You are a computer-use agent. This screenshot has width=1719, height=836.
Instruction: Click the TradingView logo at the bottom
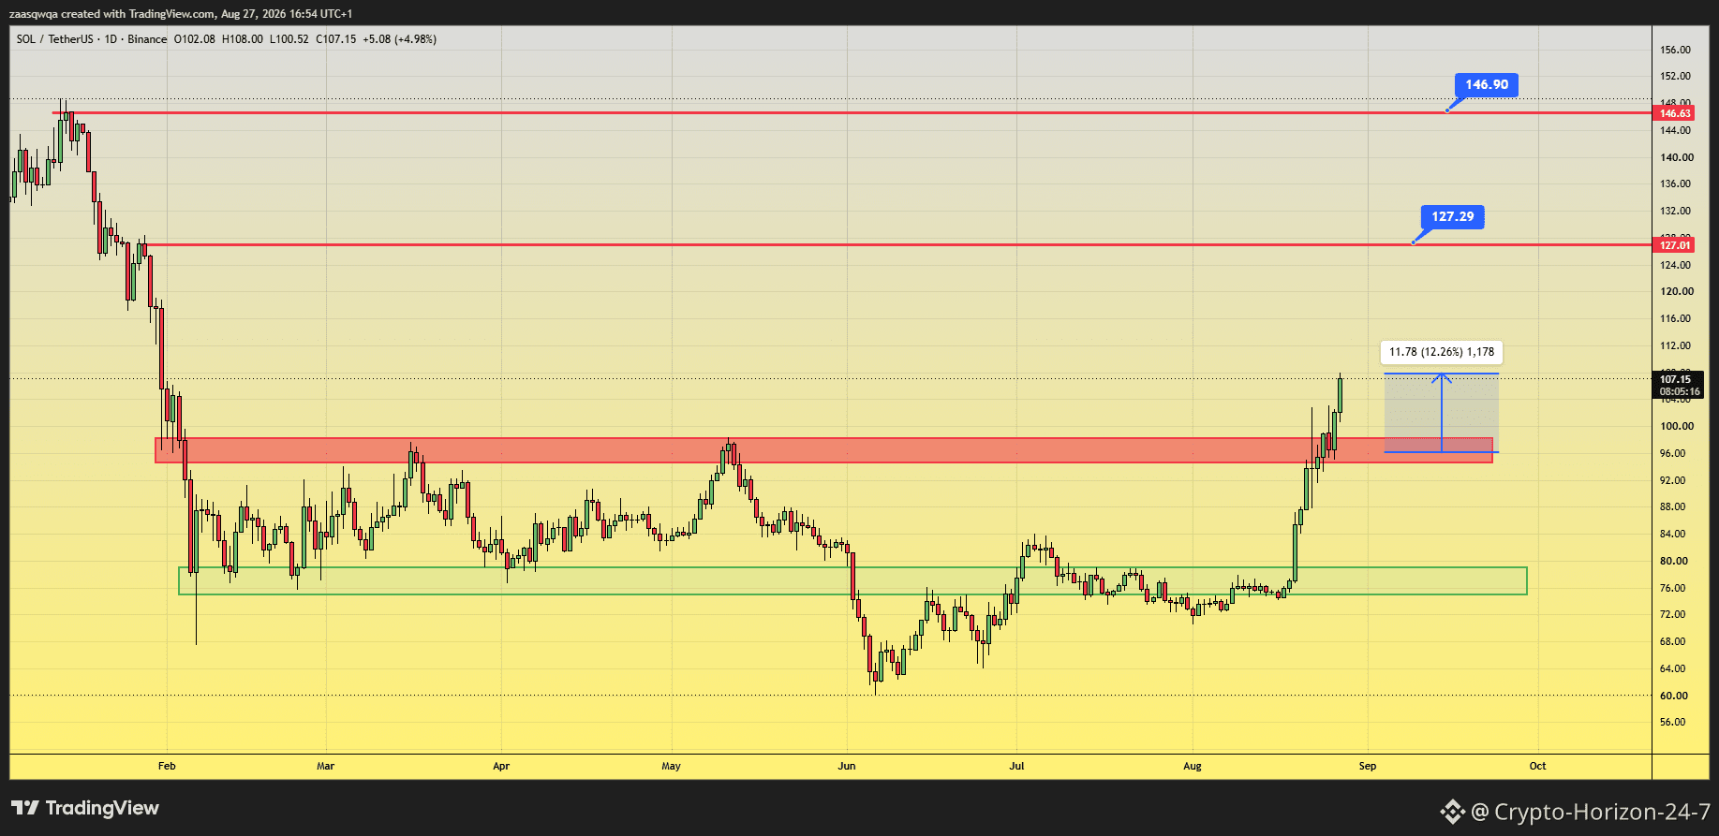click(85, 808)
